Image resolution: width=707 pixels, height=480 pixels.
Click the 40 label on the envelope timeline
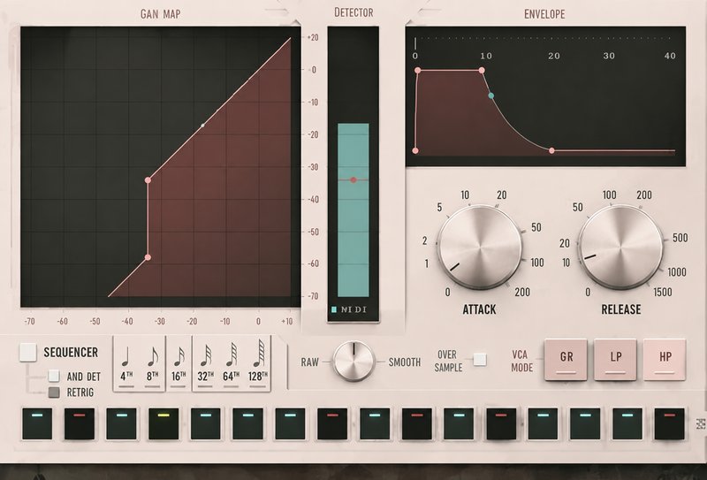pyautogui.click(x=670, y=56)
